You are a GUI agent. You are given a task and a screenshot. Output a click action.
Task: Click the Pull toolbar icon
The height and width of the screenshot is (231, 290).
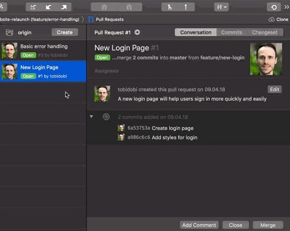[x=48, y=8]
